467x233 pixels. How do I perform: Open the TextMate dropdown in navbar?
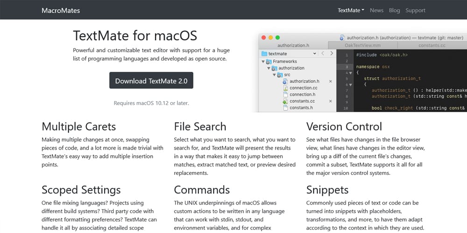click(351, 10)
